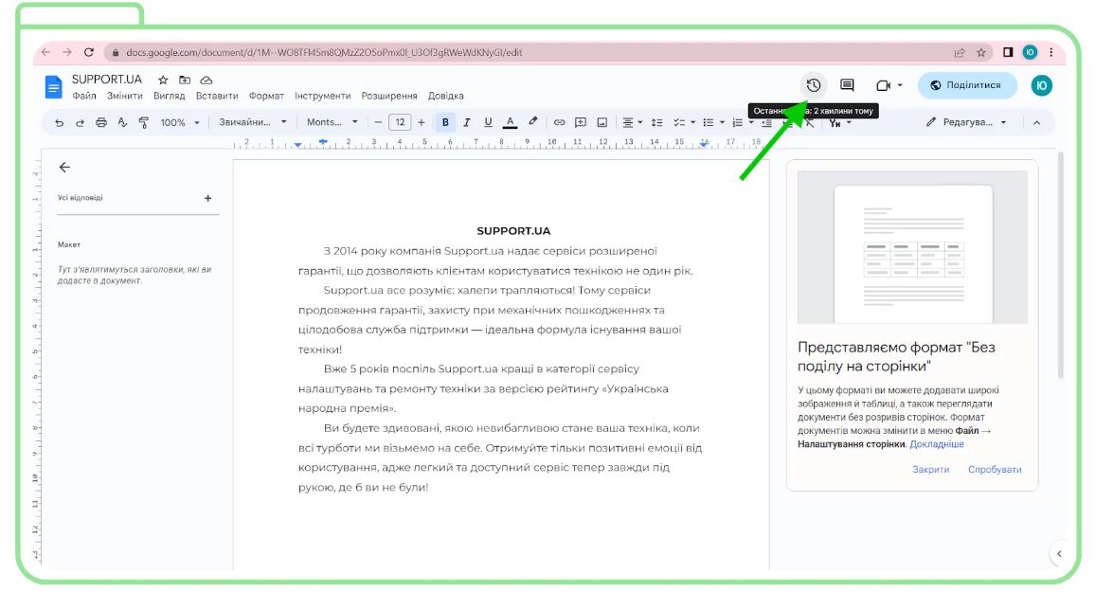Screen dimensions: 1095x593
Task: Open the browser side panel icon
Action: coord(1008,52)
